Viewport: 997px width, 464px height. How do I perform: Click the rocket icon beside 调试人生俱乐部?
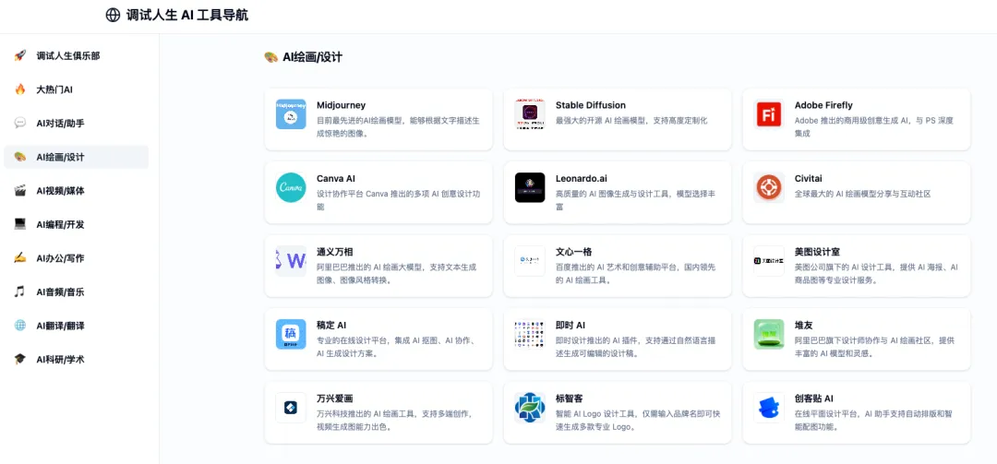point(20,56)
